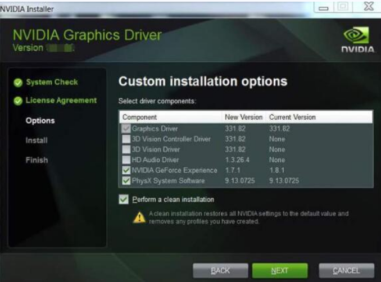This screenshot has height=282, width=381.
Task: Uncheck NVIDIA GeForce Experience component
Action: coord(126,170)
